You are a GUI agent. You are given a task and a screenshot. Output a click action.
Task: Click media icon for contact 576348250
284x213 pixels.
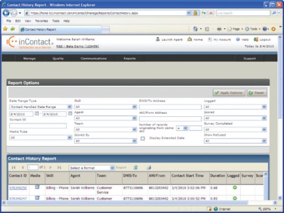pos(36,188)
